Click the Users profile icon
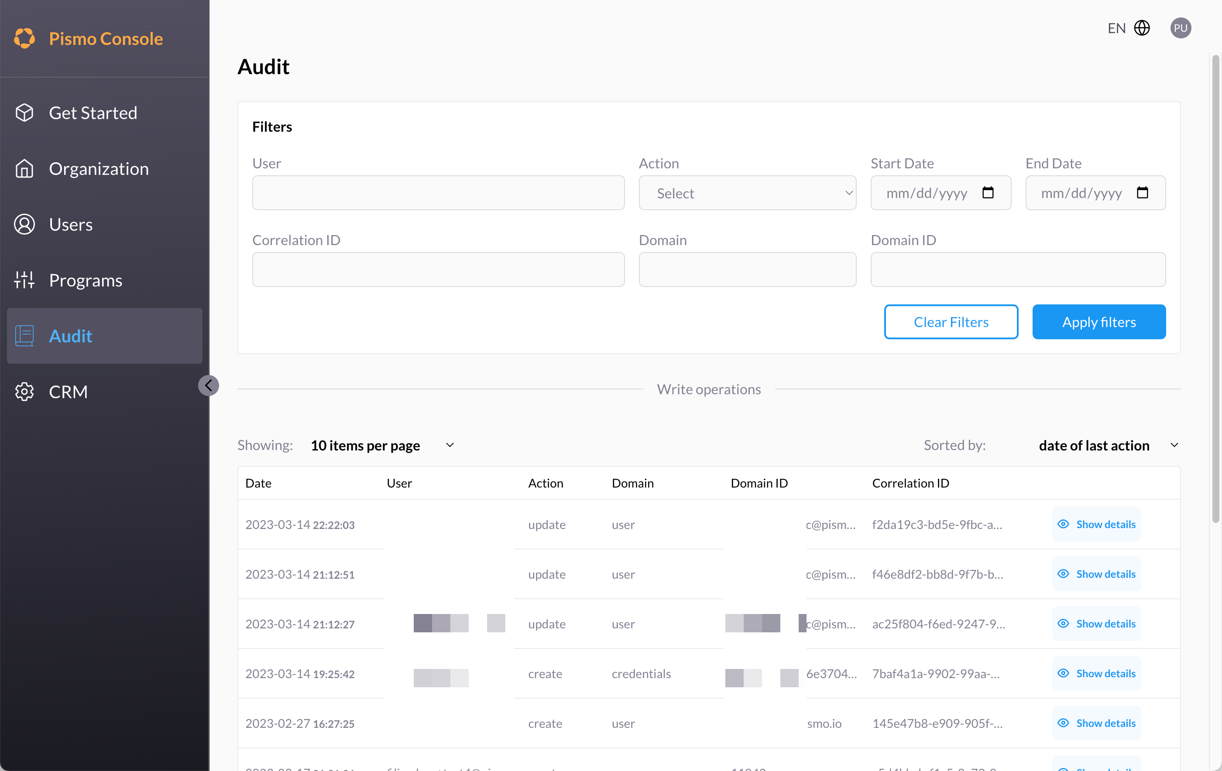The width and height of the screenshot is (1222, 771). pos(24,224)
